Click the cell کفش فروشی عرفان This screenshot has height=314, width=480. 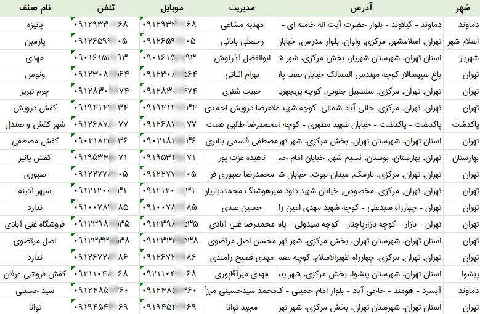[x=35, y=274]
